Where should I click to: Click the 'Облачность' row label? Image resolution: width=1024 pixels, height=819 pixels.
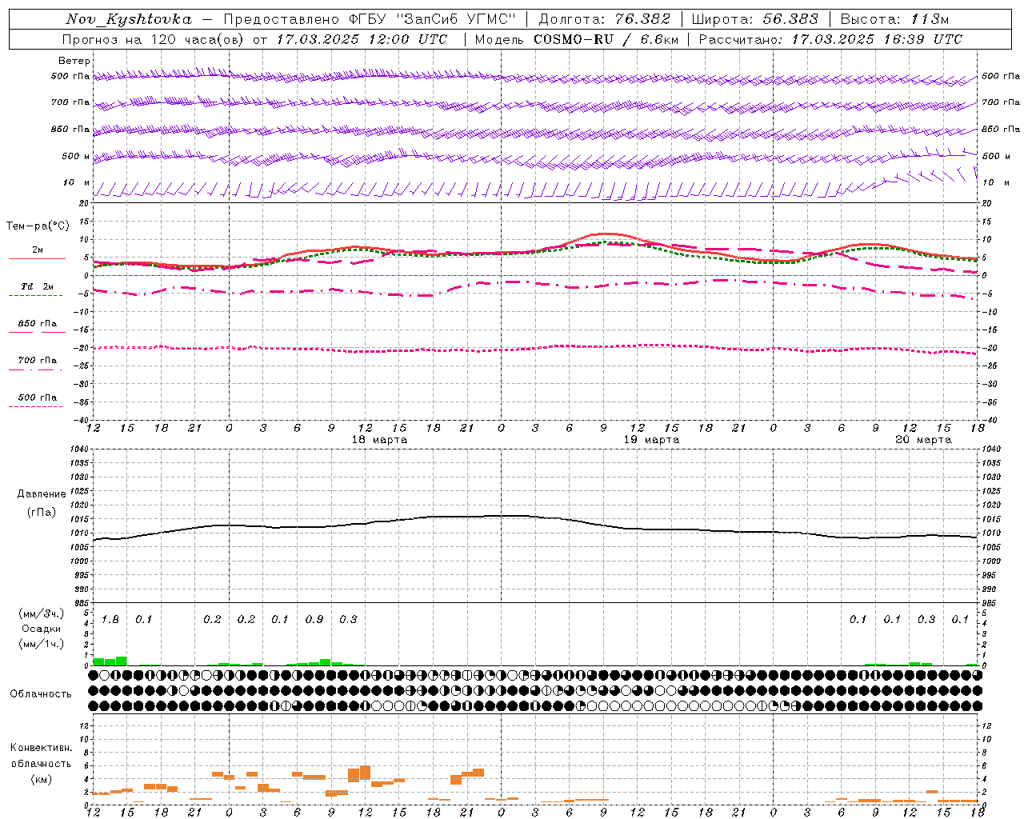[x=41, y=694]
